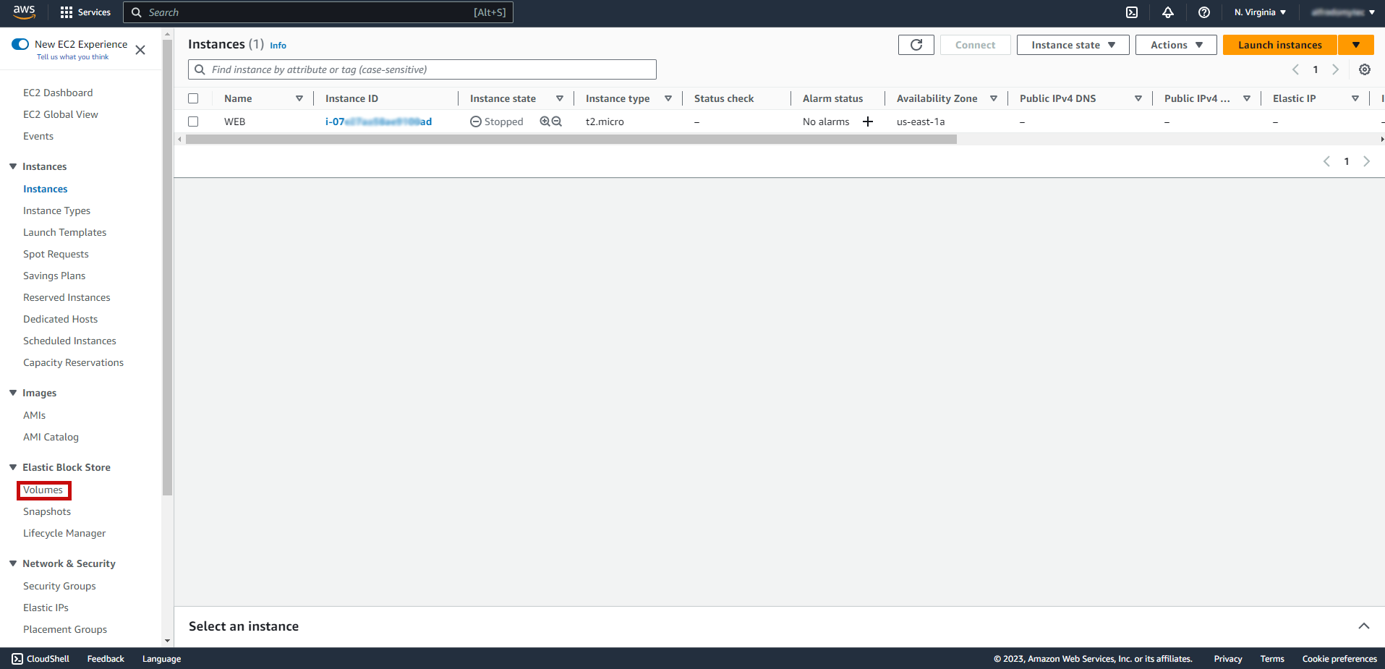The width and height of the screenshot is (1385, 669).
Task: Open EC2 Dashboard in sidebar
Action: 58,93
